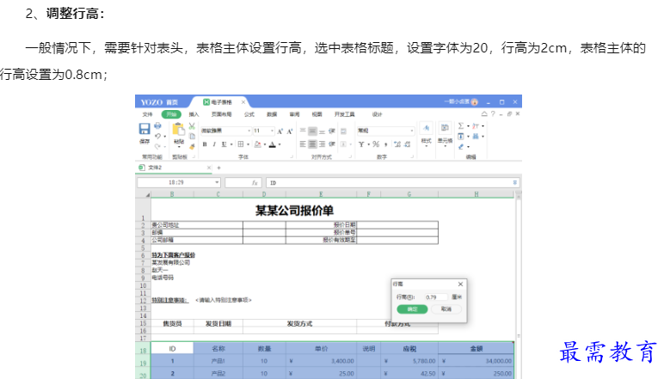The image size is (664, 379).
Task: Click the Redo arrow icon
Action: [157, 146]
